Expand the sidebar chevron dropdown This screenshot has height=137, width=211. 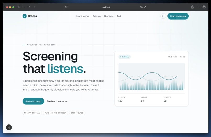[24, 7]
